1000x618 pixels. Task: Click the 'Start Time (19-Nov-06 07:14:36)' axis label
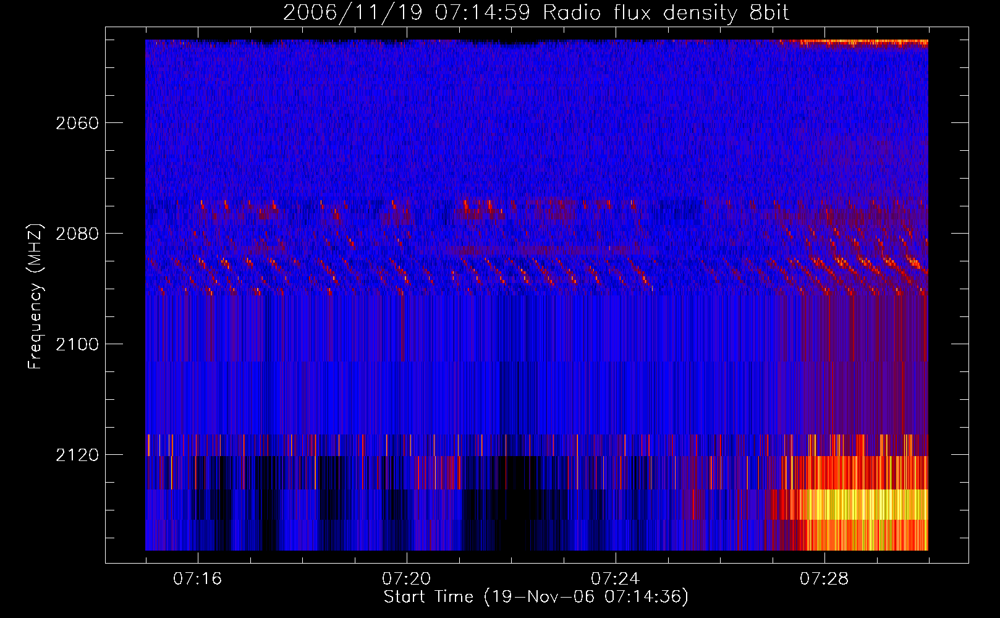tap(536, 597)
